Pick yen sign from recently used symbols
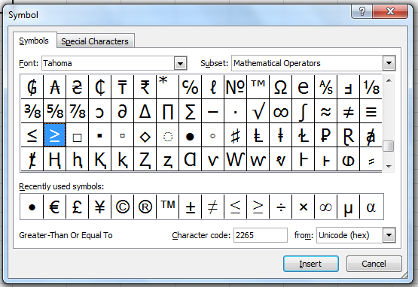The height and width of the screenshot is (287, 418). 99,207
